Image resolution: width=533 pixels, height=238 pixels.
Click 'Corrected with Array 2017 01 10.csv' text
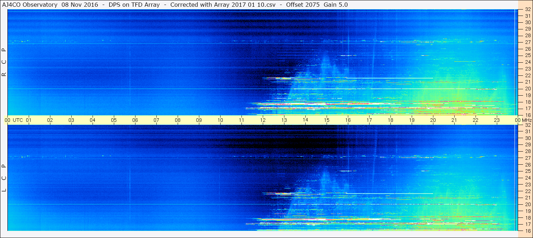pyautogui.click(x=223, y=5)
